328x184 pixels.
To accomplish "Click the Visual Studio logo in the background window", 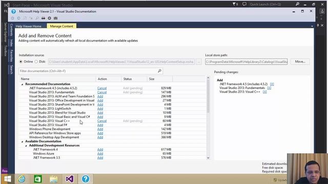I will [x=7, y=5].
